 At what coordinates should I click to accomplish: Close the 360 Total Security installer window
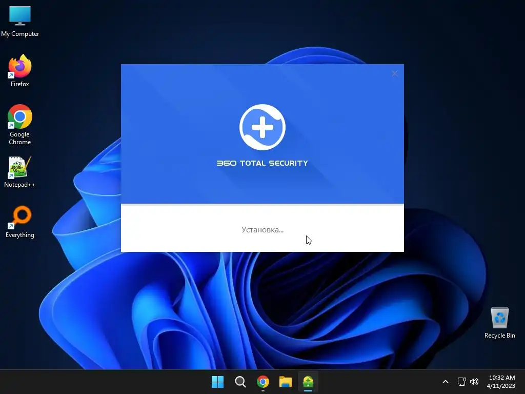(x=394, y=73)
